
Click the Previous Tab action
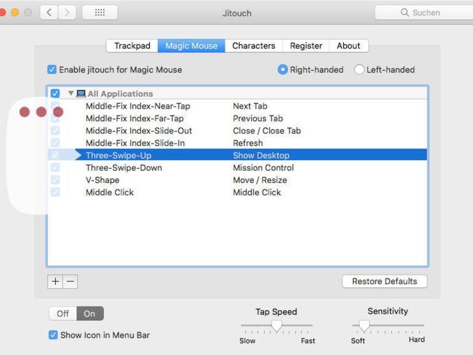pyautogui.click(x=258, y=119)
